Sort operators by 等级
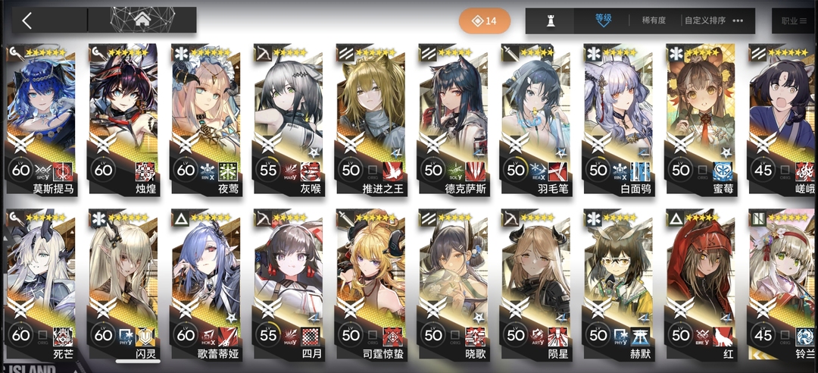This screenshot has height=373, width=818. [x=603, y=18]
